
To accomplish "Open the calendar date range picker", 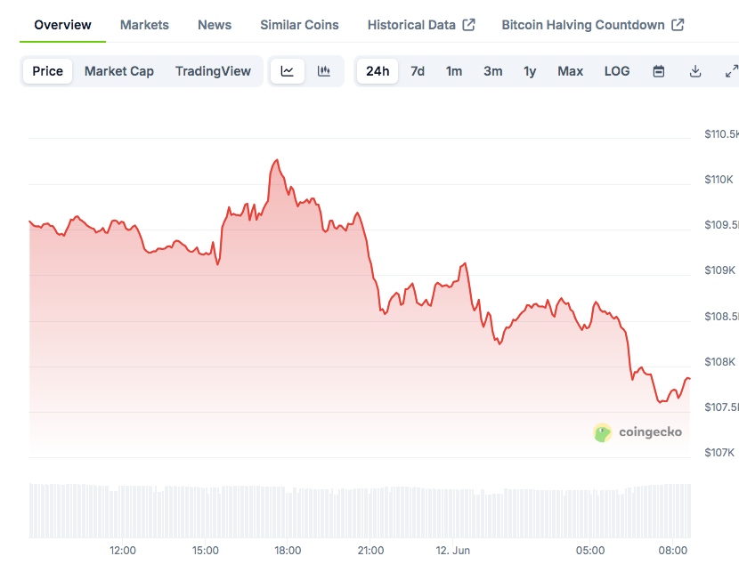I will click(659, 71).
